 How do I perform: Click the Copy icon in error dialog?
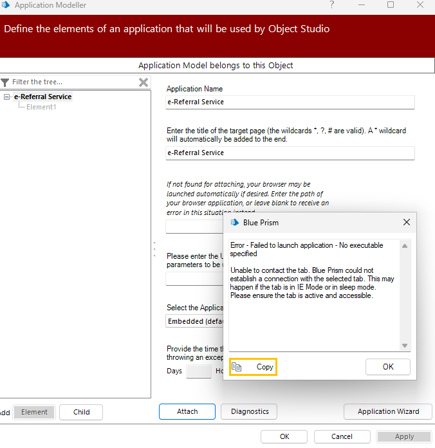[x=237, y=366]
